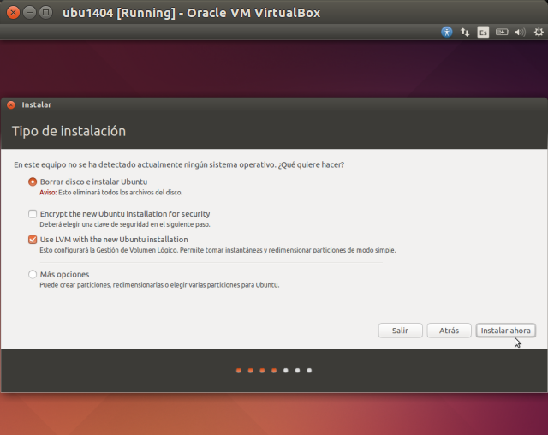Click the Gestión de Volumen Lógico description
Image resolution: width=548 pixels, height=435 pixels.
click(x=217, y=250)
